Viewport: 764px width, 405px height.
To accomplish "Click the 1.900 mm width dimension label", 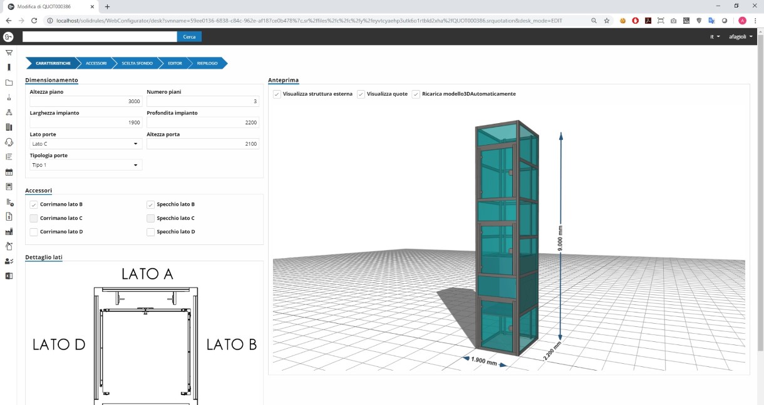I will click(483, 361).
